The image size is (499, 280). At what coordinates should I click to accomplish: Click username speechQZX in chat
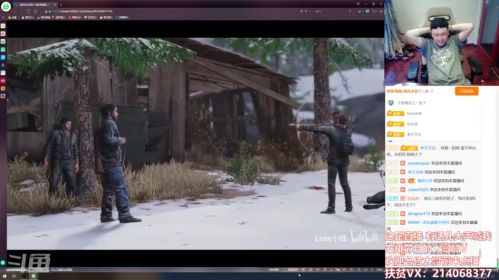point(418,190)
